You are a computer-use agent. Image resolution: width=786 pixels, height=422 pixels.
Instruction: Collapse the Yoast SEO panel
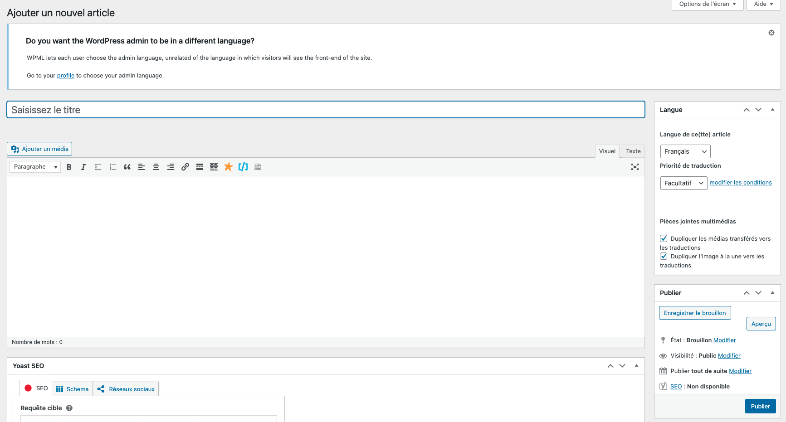pyautogui.click(x=636, y=366)
